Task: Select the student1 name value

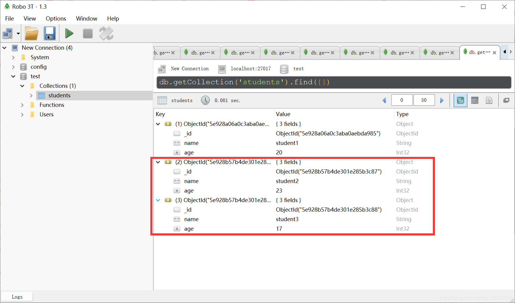Action: pos(287,143)
